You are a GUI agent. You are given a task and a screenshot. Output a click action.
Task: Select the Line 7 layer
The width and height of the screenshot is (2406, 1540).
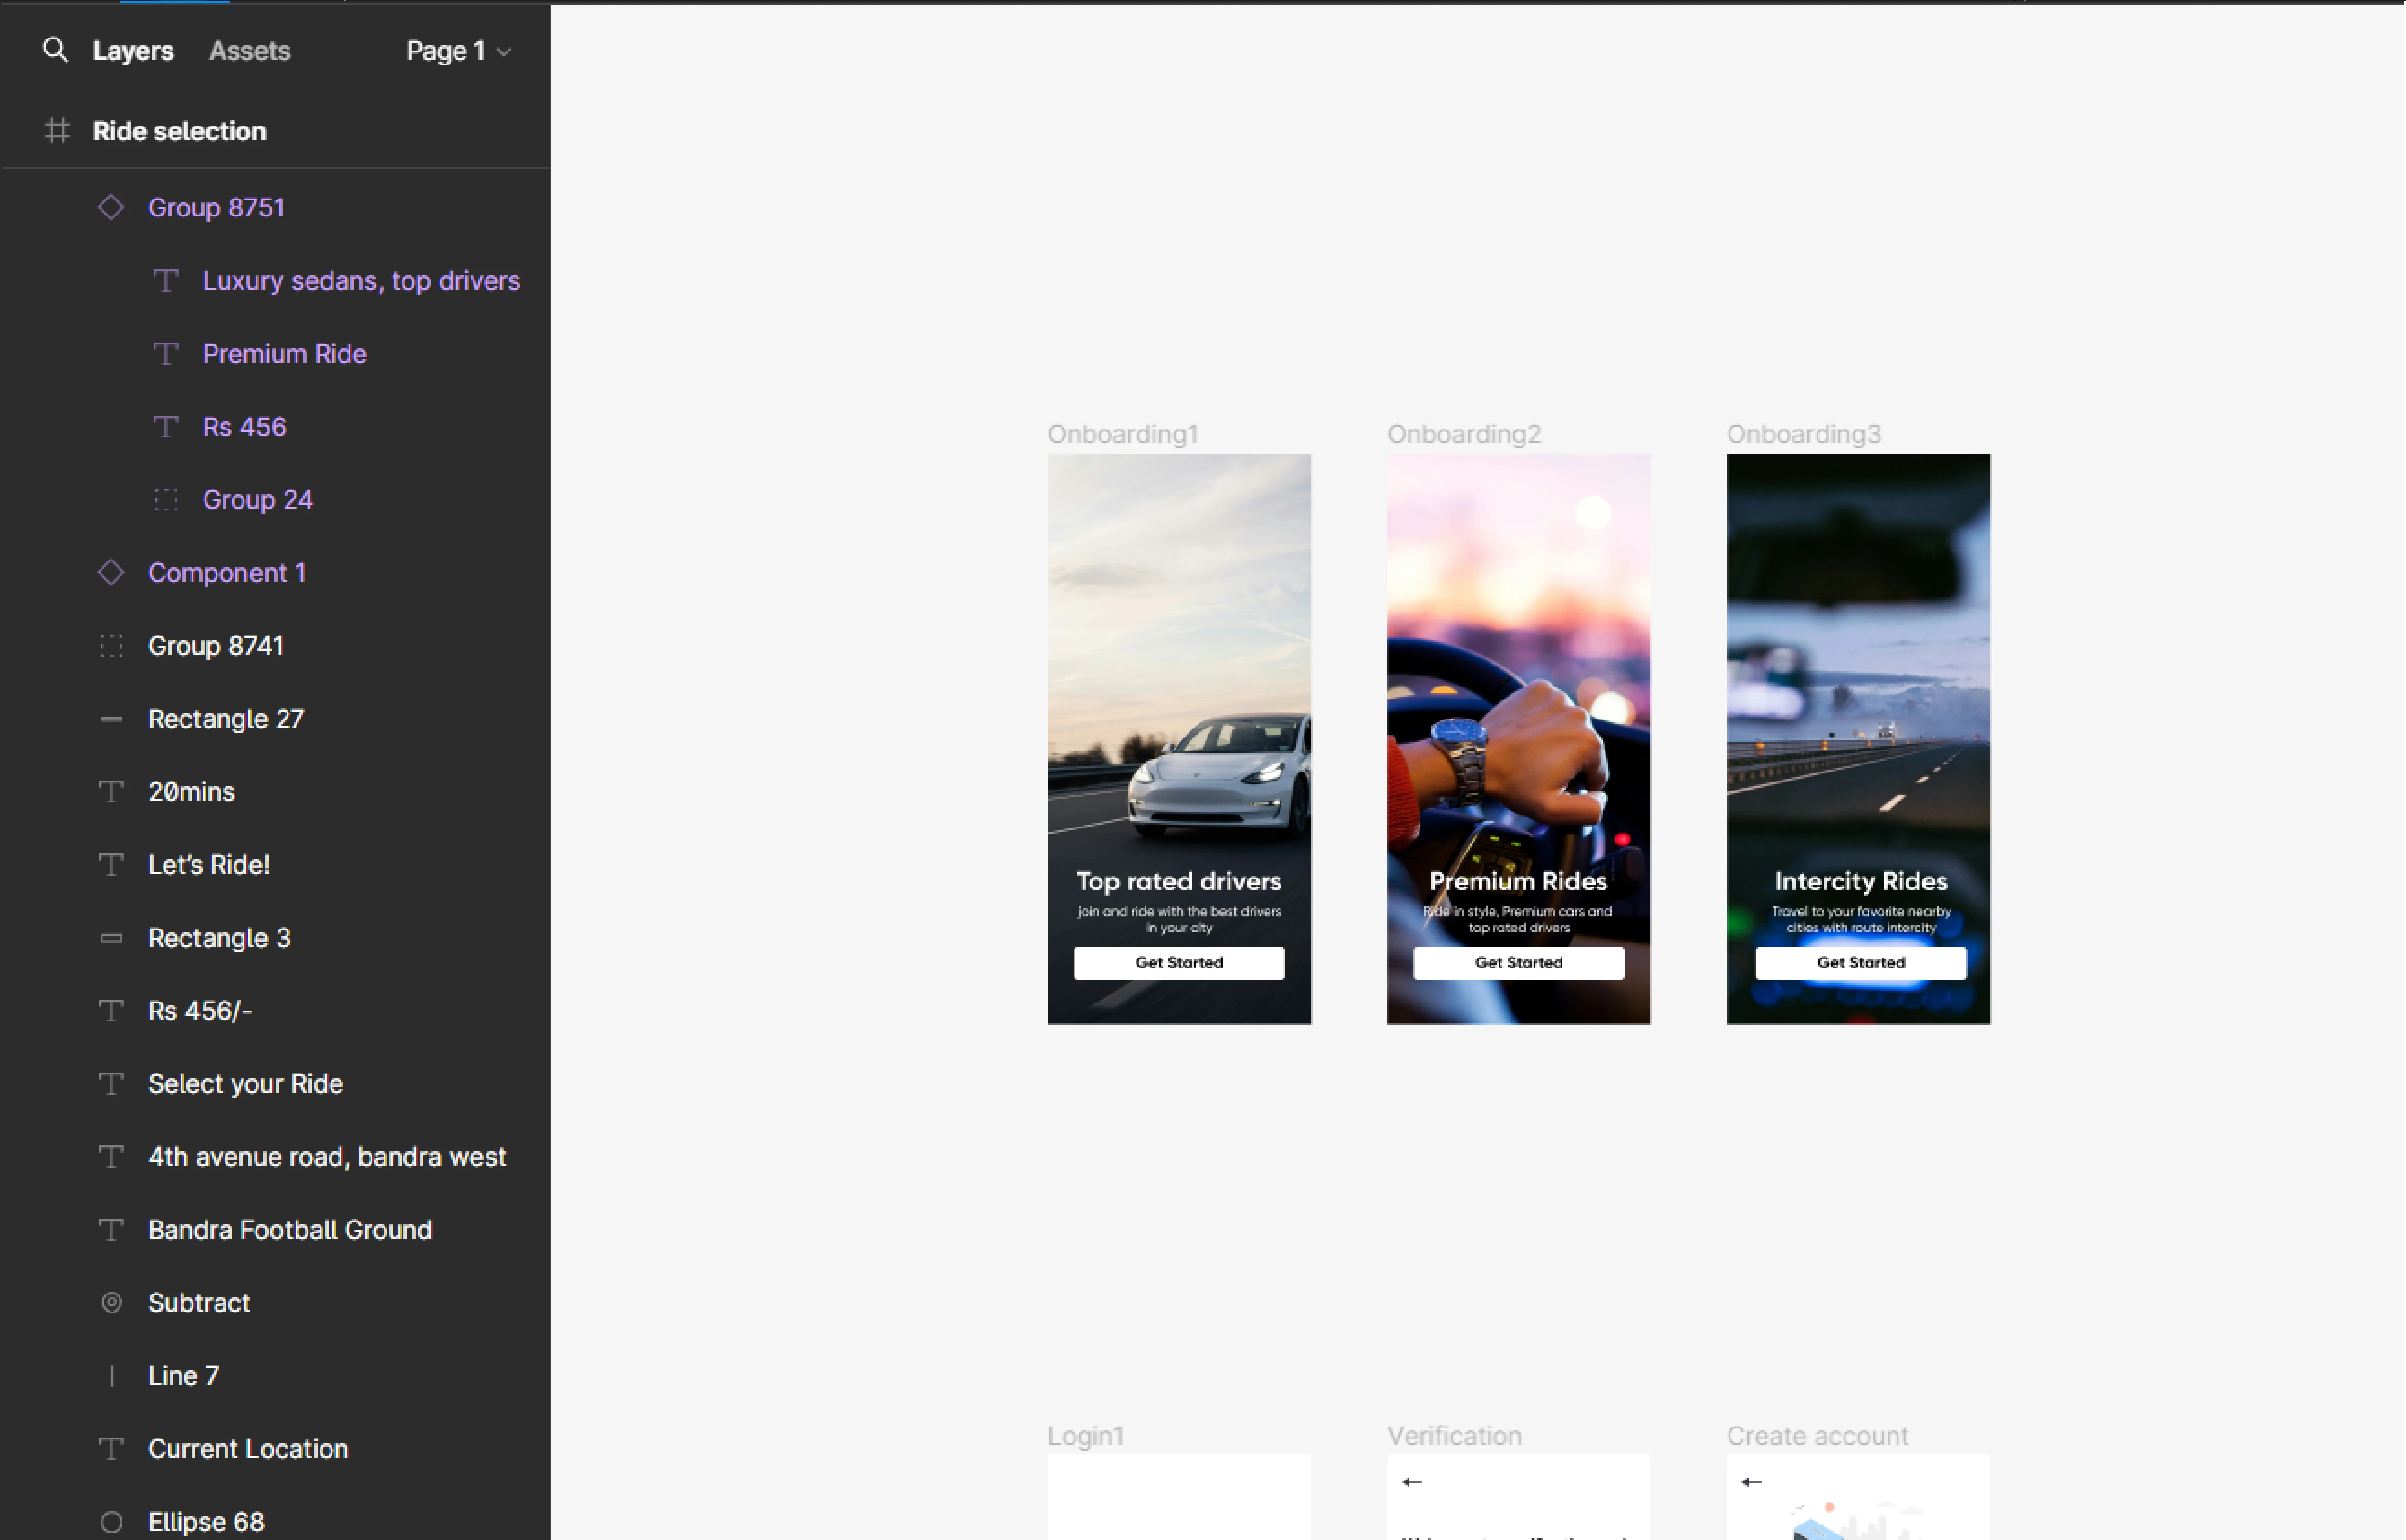click(183, 1375)
